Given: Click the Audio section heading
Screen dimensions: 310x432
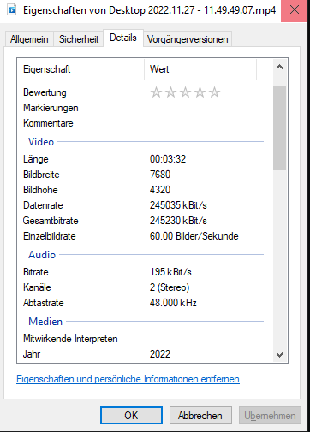Looking at the screenshot, I should pyautogui.click(x=42, y=255).
